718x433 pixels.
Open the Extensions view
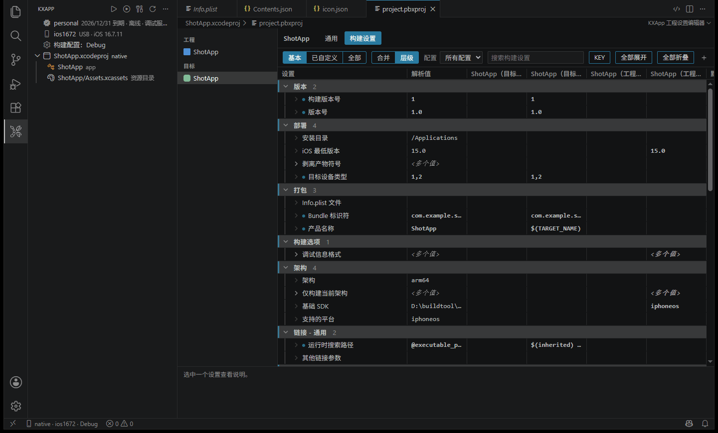tap(16, 108)
